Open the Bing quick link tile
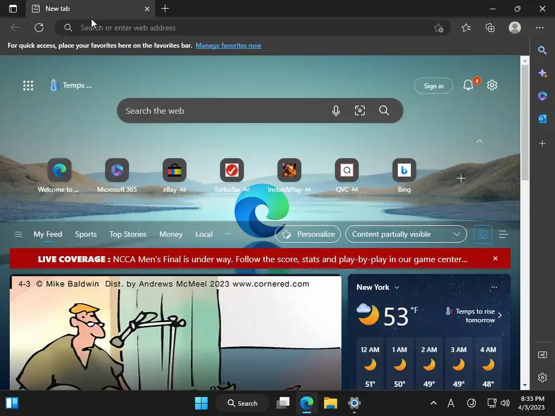This screenshot has height=416, width=555. (404, 176)
